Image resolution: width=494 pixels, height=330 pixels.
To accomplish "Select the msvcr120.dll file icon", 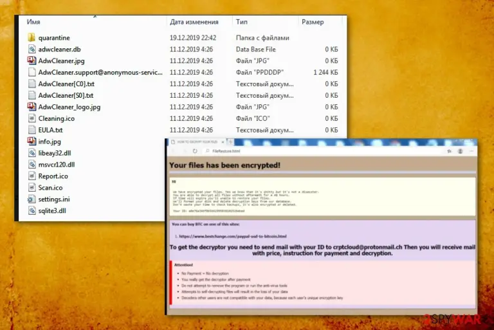I will (32, 165).
